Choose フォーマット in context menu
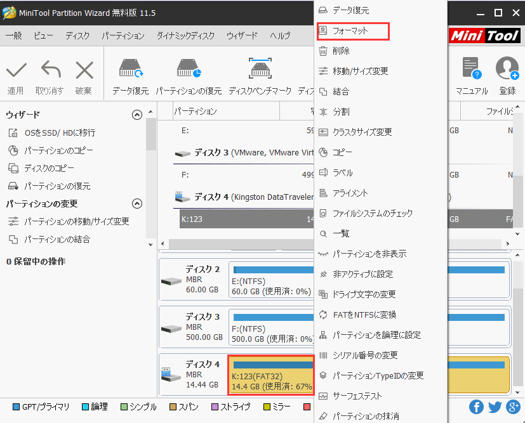The width and height of the screenshot is (525, 423). [381, 31]
